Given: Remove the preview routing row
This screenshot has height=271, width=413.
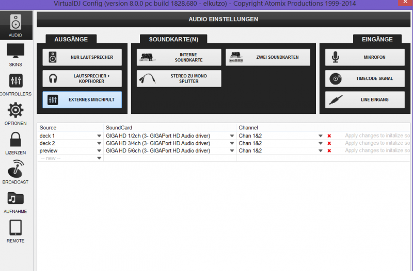Looking at the screenshot, I should (x=329, y=150).
